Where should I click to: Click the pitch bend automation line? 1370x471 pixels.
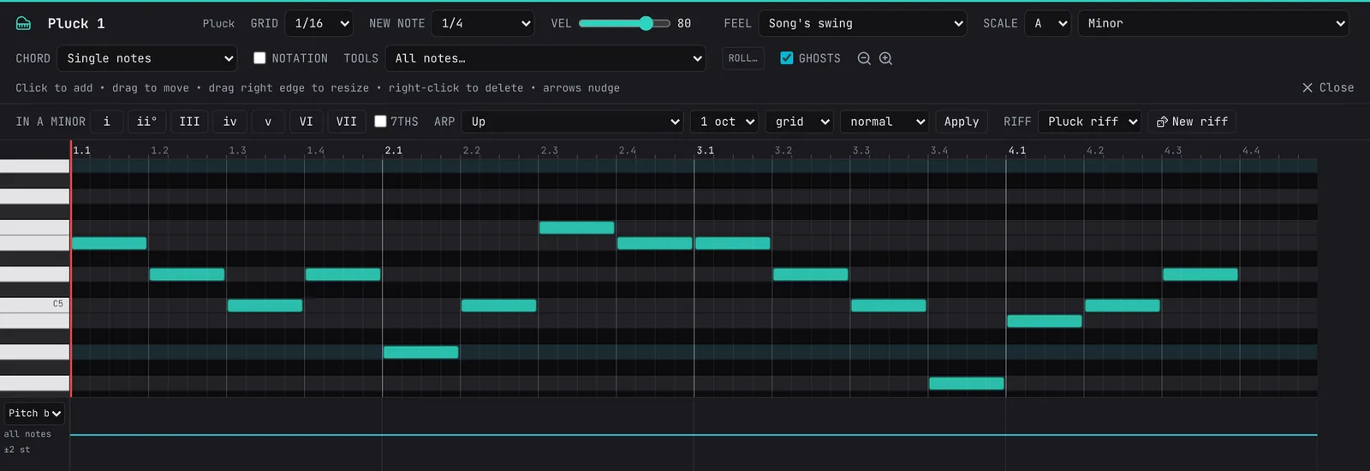694,435
